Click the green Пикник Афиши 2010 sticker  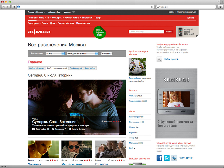click(x=99, y=32)
